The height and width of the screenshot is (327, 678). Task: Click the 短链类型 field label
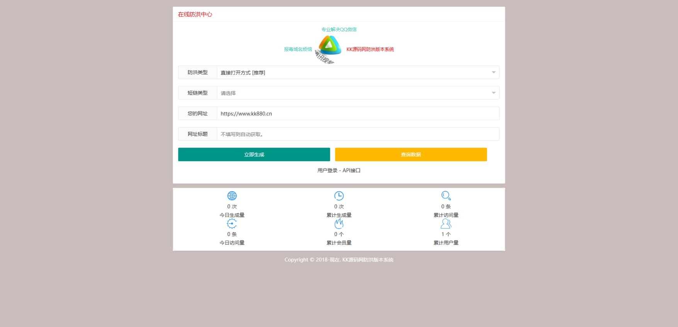point(197,93)
